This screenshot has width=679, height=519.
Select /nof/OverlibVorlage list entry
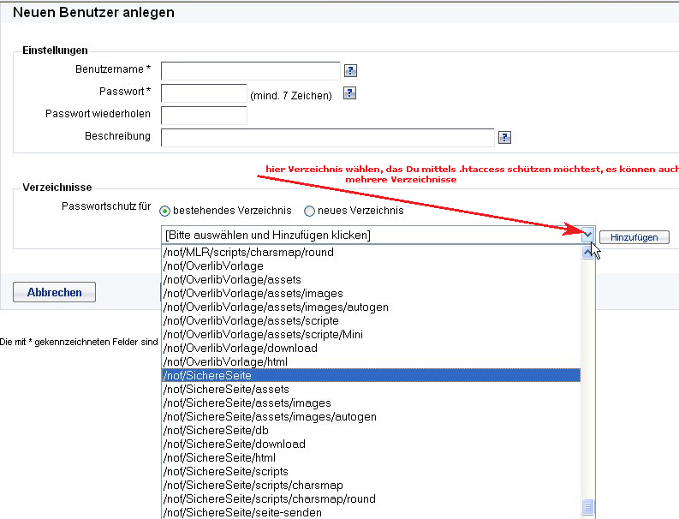coord(370,265)
